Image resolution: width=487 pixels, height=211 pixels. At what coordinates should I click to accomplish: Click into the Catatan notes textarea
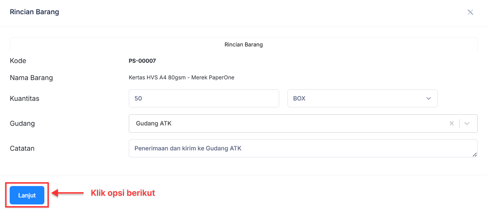(x=303, y=148)
